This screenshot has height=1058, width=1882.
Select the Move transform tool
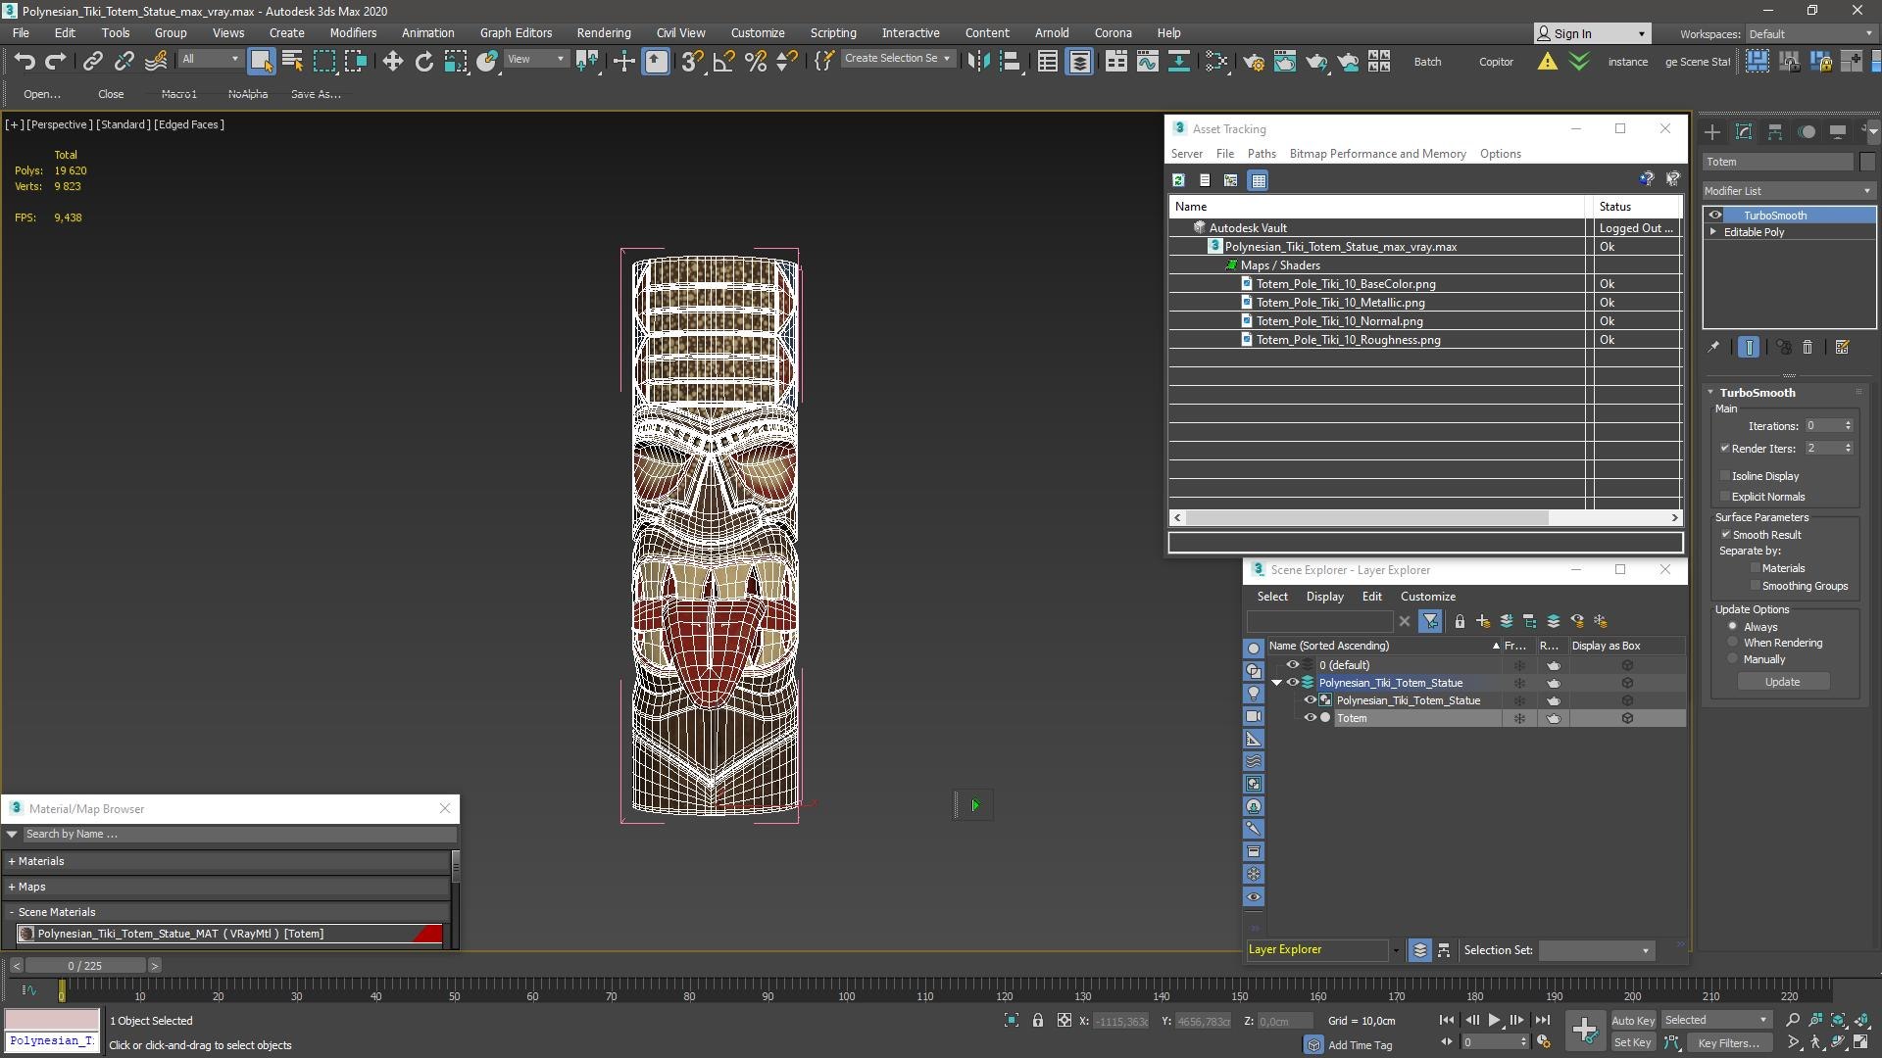[393, 62]
